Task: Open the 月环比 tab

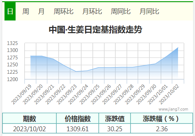Action: click(x=92, y=11)
